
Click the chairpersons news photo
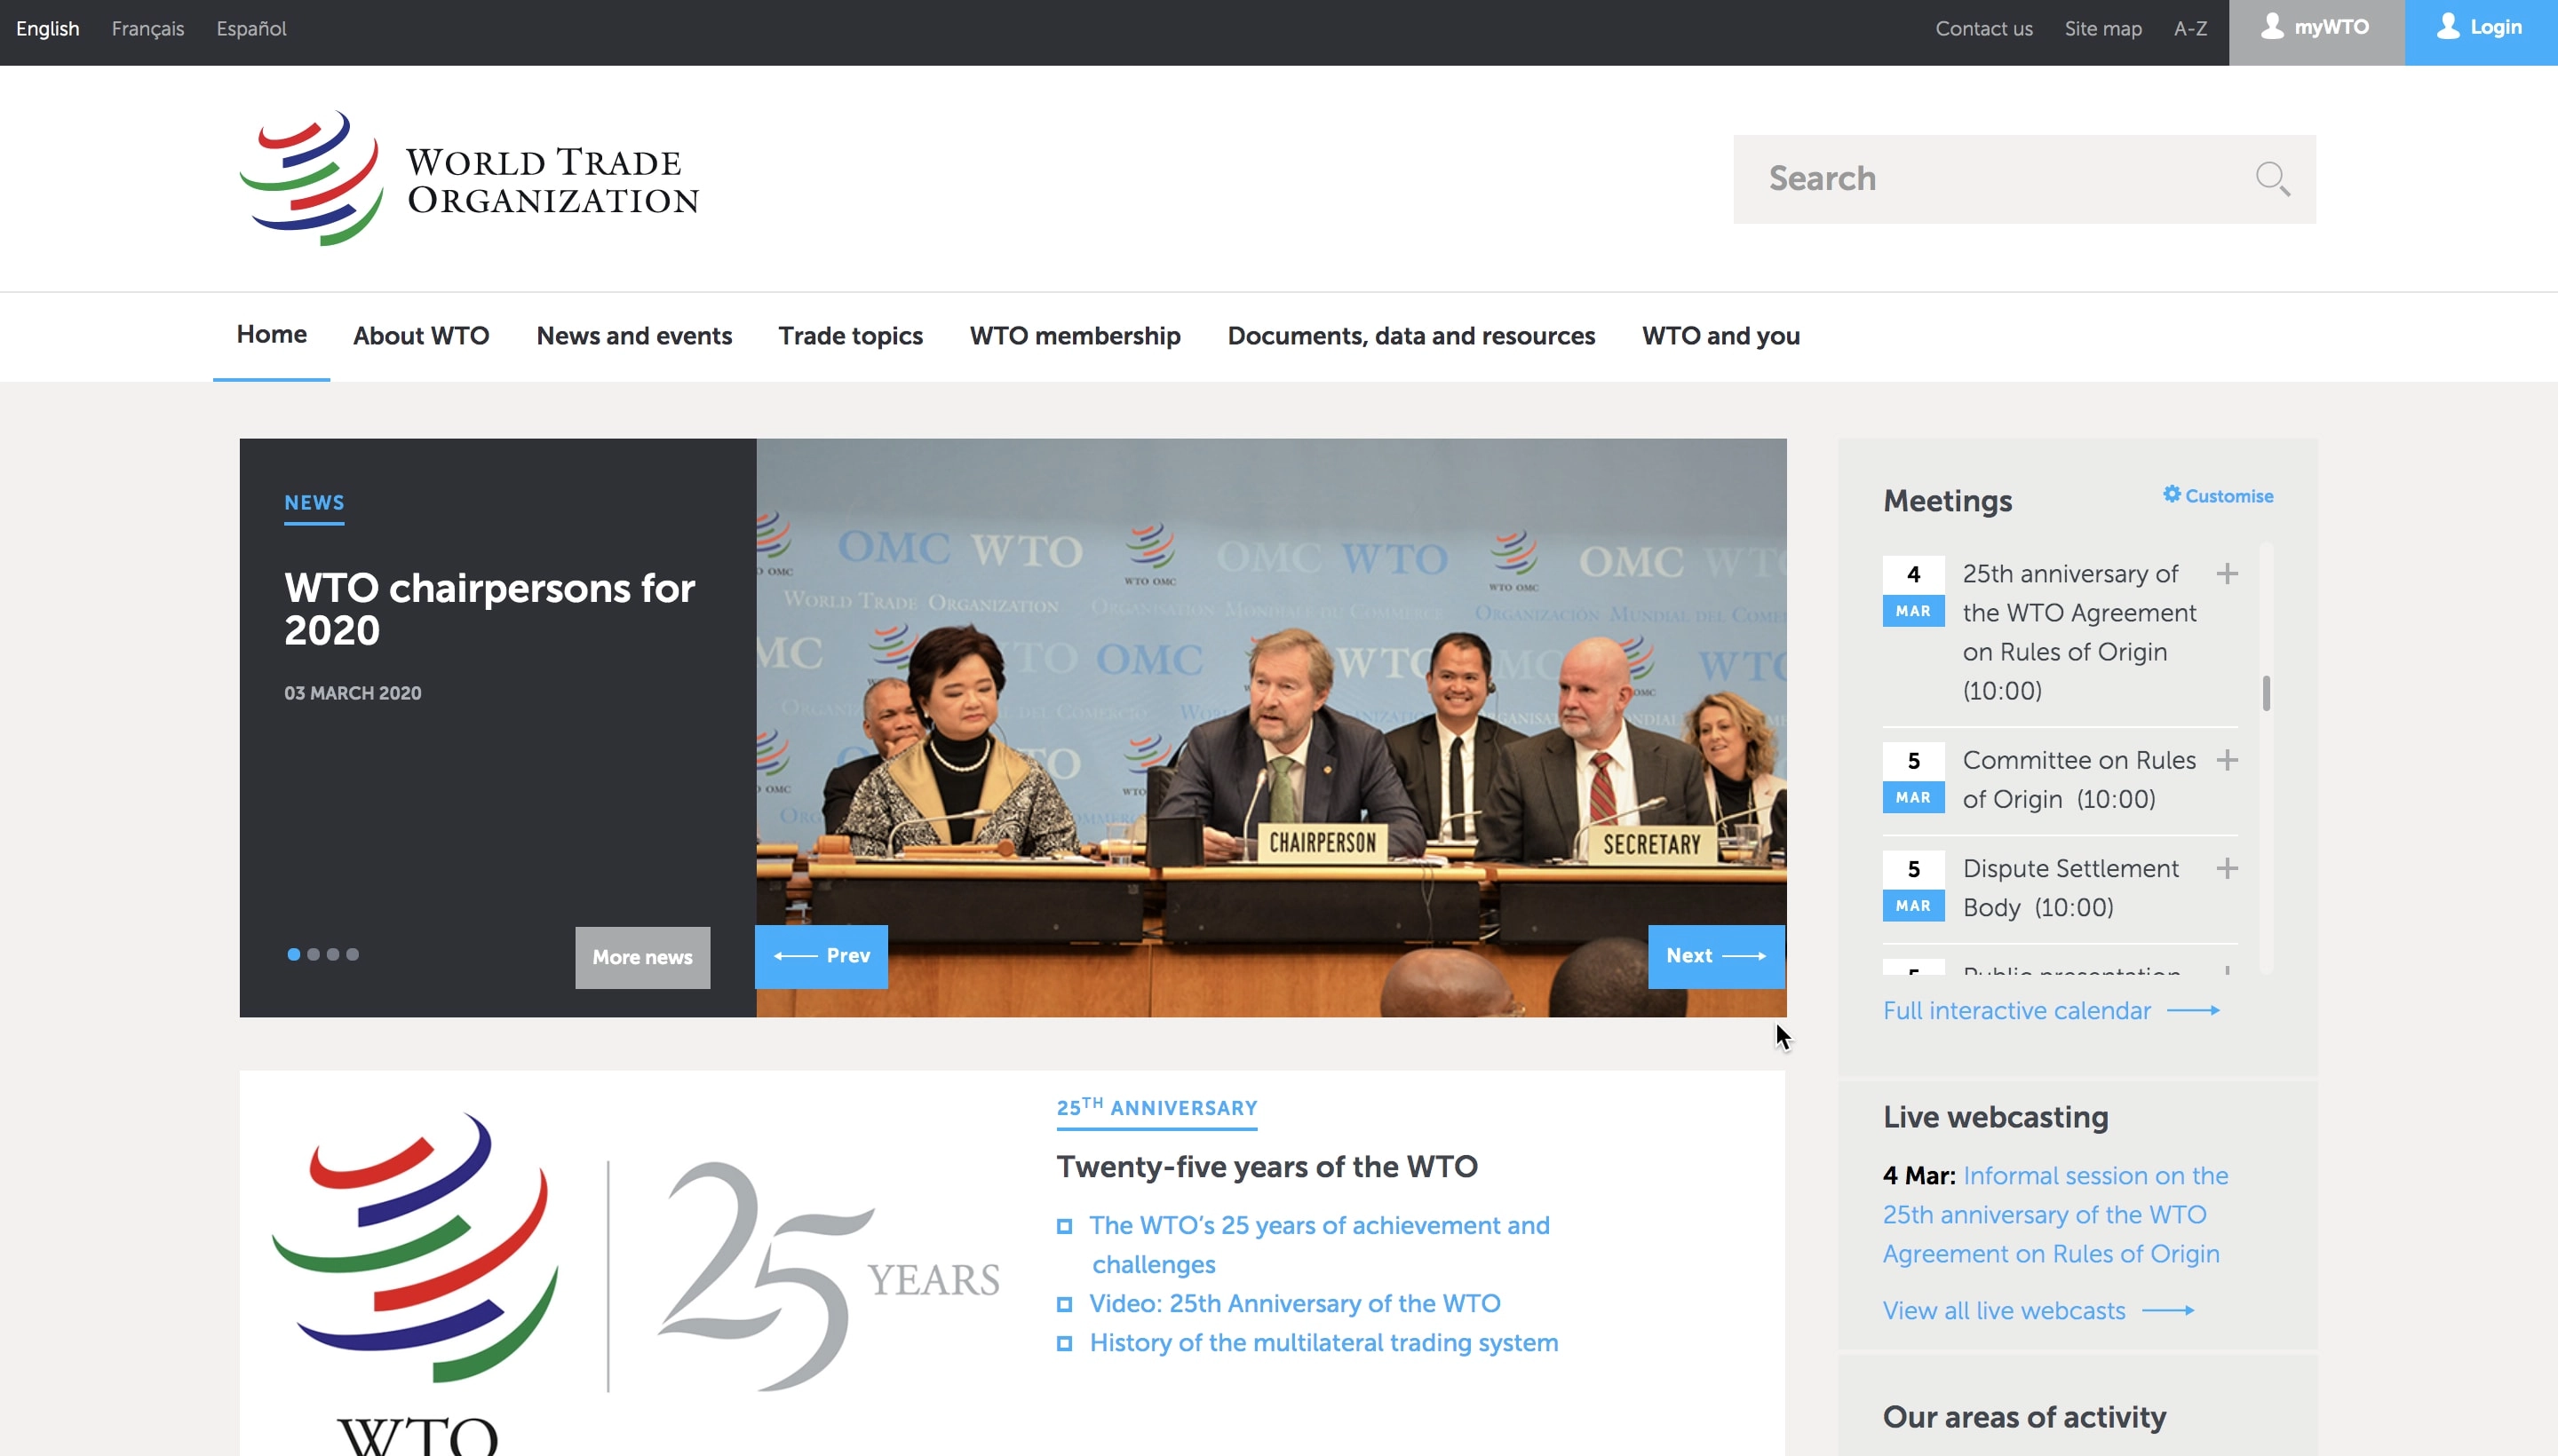[1270, 727]
